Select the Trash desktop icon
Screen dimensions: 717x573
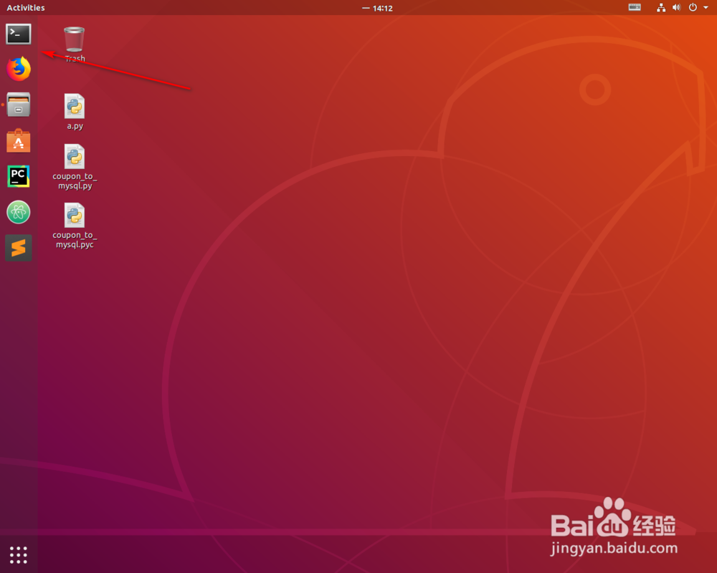point(75,44)
